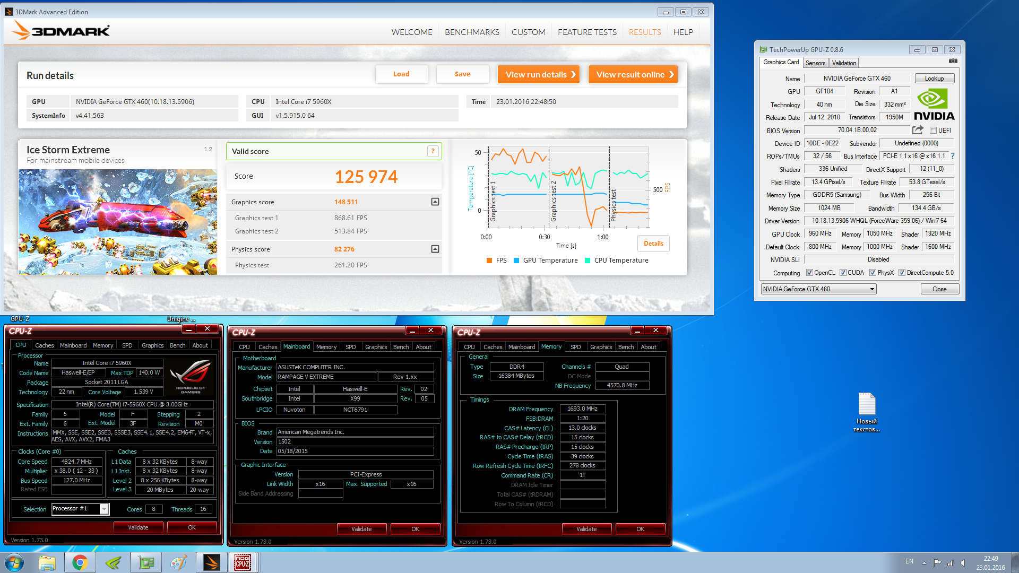Open CUSTOM section in 3DMark

click(528, 32)
